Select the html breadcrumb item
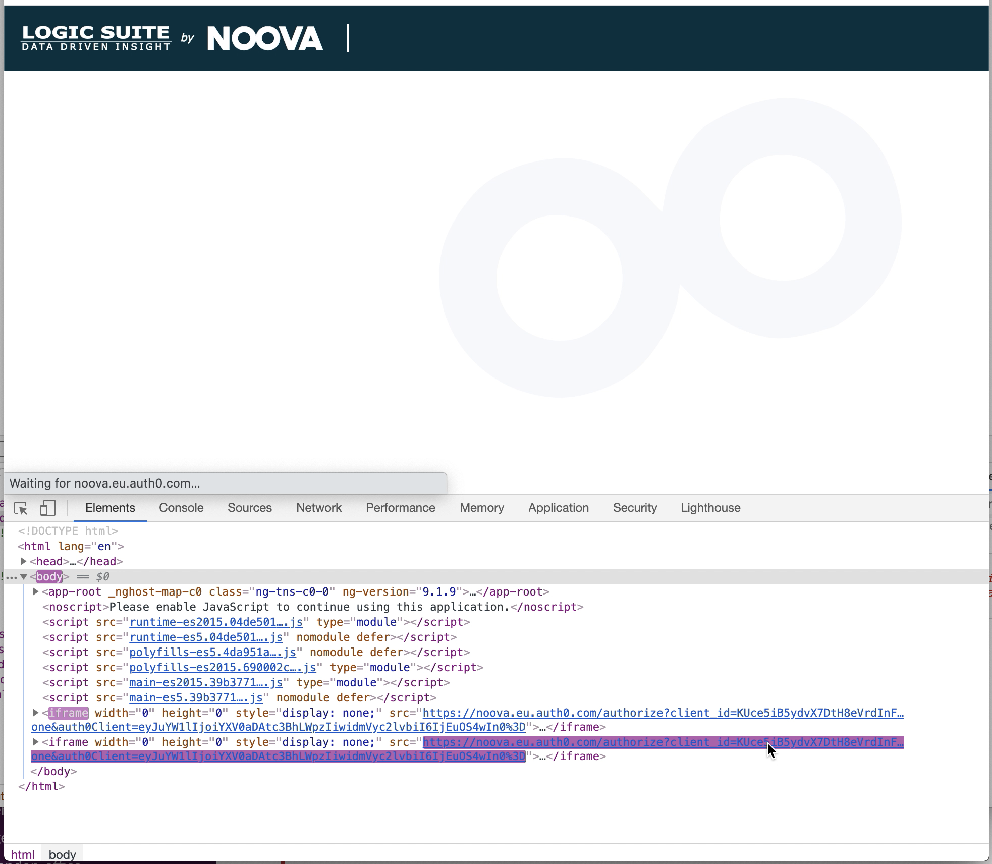 pos(23,854)
